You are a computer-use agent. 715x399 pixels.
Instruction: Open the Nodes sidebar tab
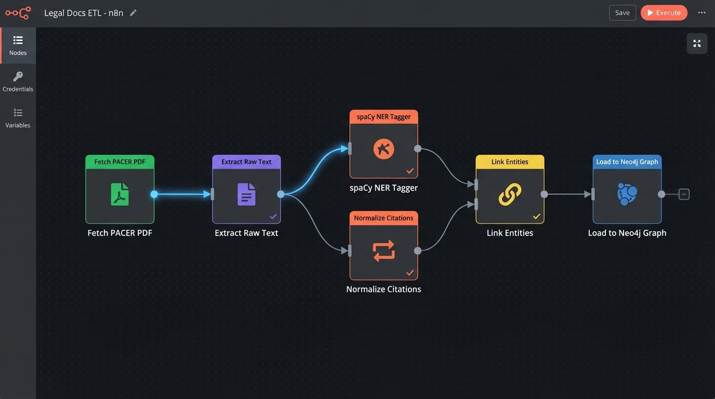point(18,46)
